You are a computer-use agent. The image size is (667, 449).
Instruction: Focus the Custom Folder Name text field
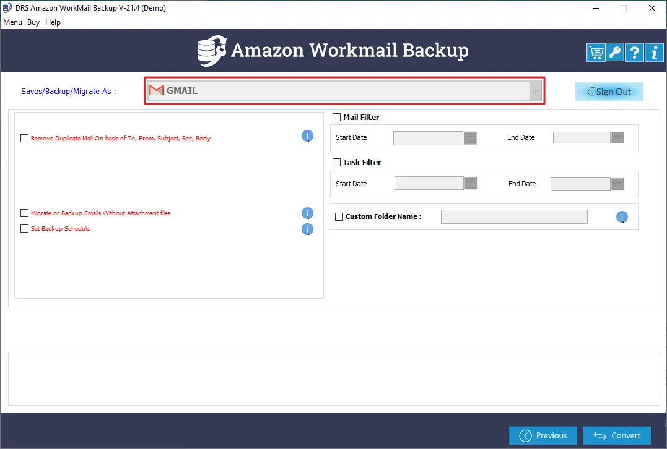[514, 216]
